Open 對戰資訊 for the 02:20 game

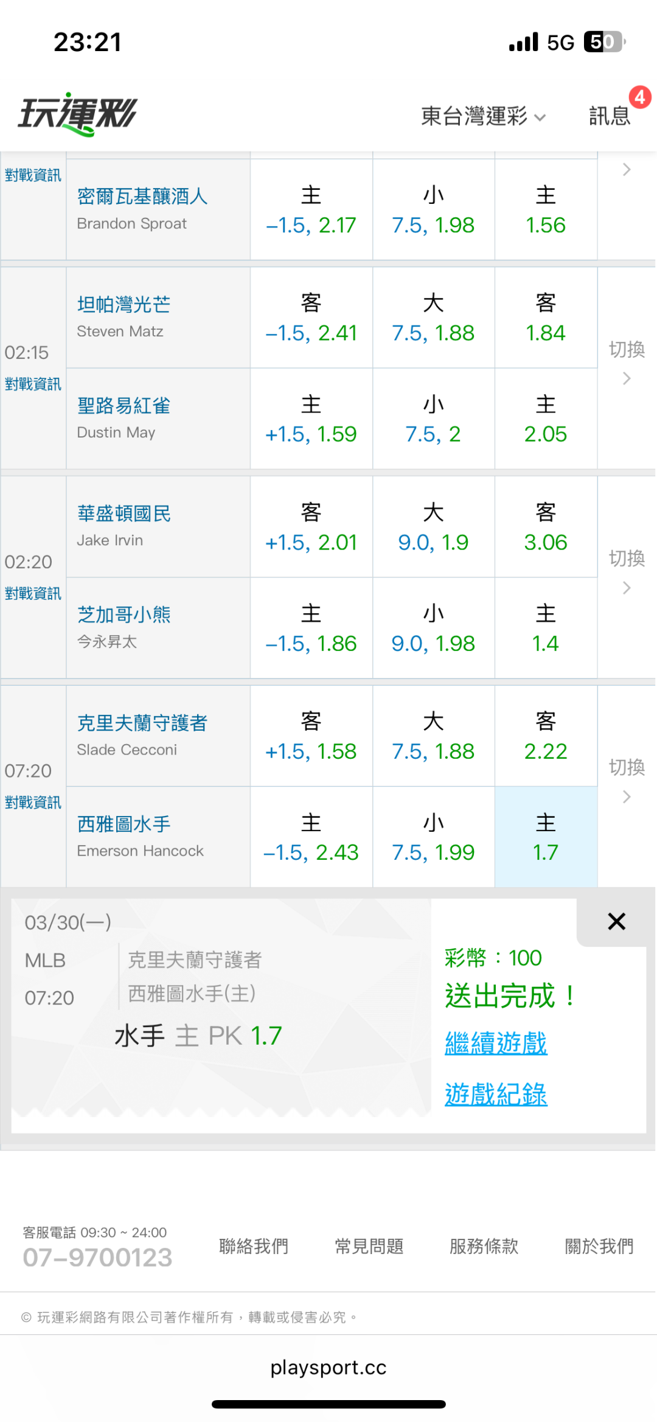pos(33,593)
